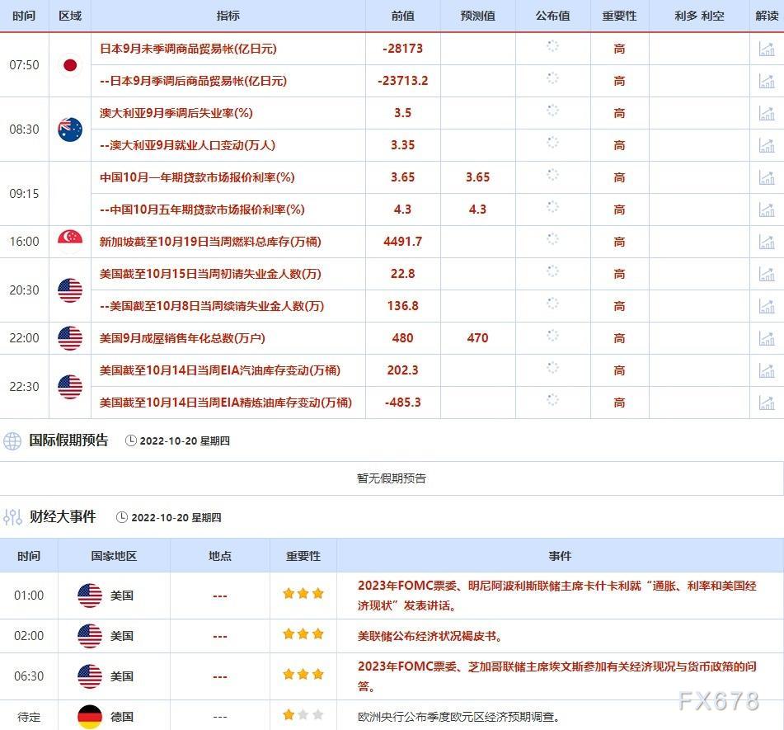Screen dimensions: 784x730
Task: Click the 指标 column header
Action: pos(228,16)
